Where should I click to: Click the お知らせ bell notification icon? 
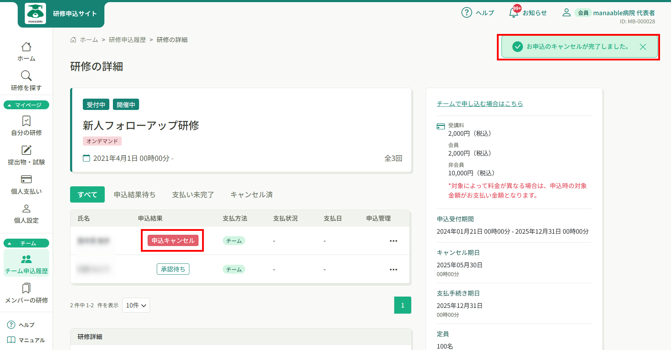(x=514, y=13)
